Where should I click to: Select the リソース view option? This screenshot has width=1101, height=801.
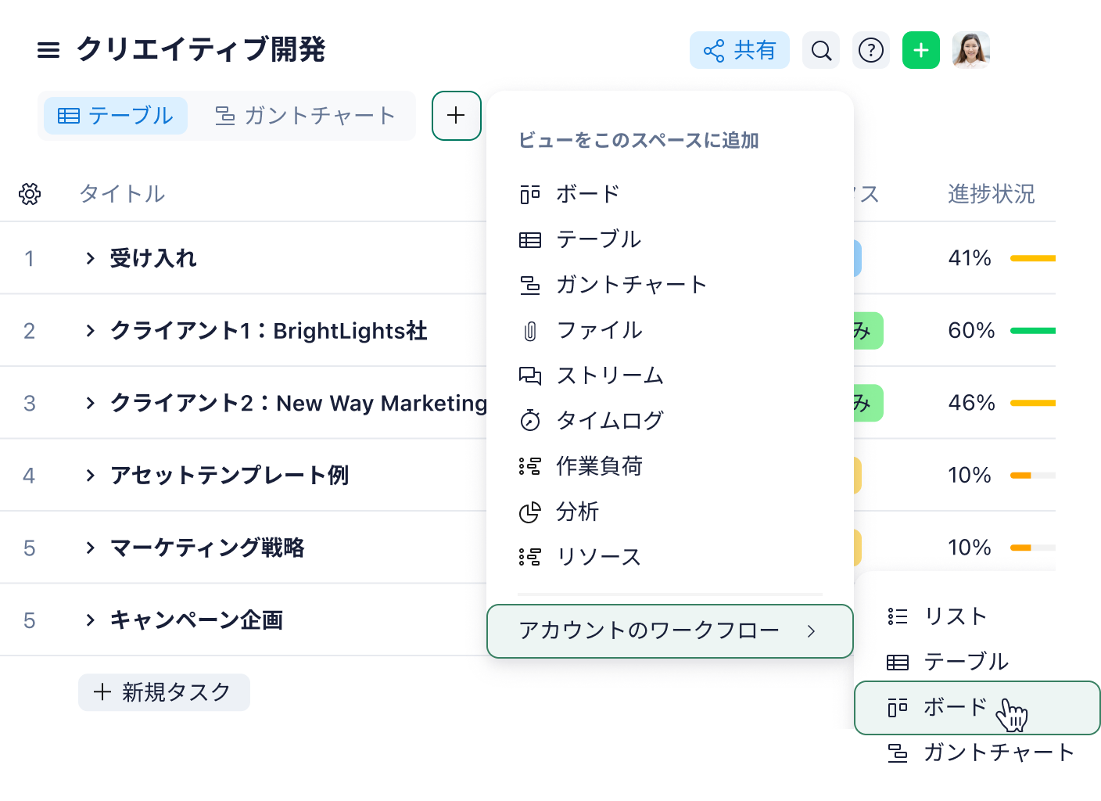(597, 557)
